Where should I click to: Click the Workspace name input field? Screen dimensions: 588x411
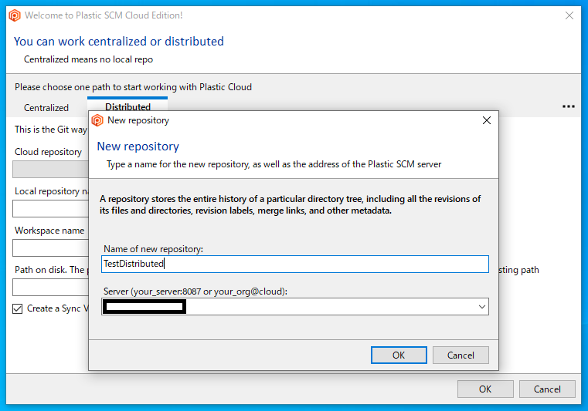51,248
